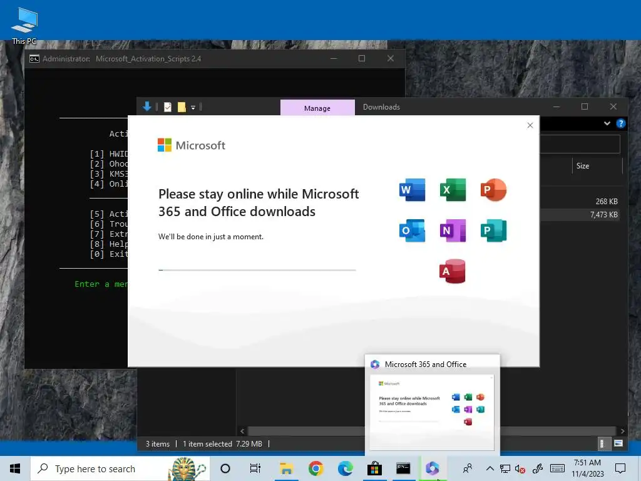Click the Properties checkmark icon in Explorer toolbar
The width and height of the screenshot is (641, 481).
(x=168, y=107)
